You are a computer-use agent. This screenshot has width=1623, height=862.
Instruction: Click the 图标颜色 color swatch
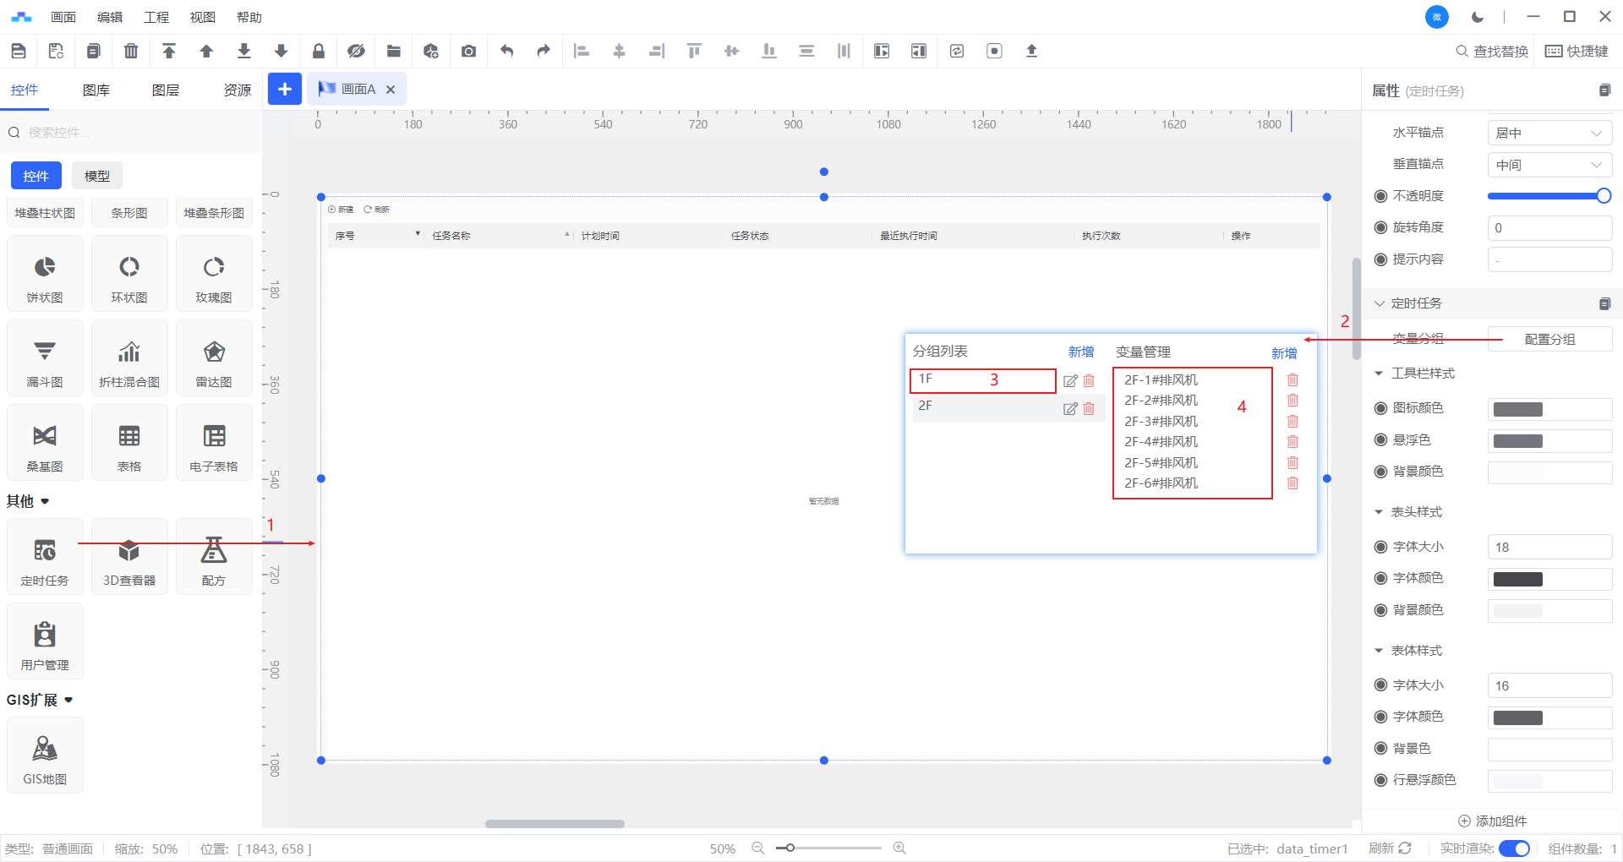pos(1518,409)
